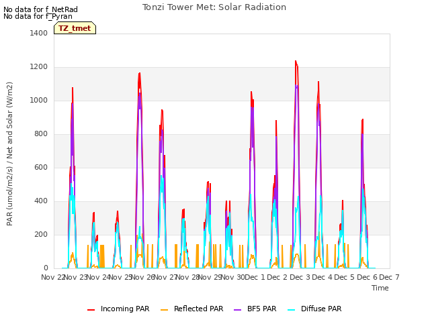Click the 0 y-axis tick label
The height and width of the screenshot is (322, 430).
click(x=46, y=268)
